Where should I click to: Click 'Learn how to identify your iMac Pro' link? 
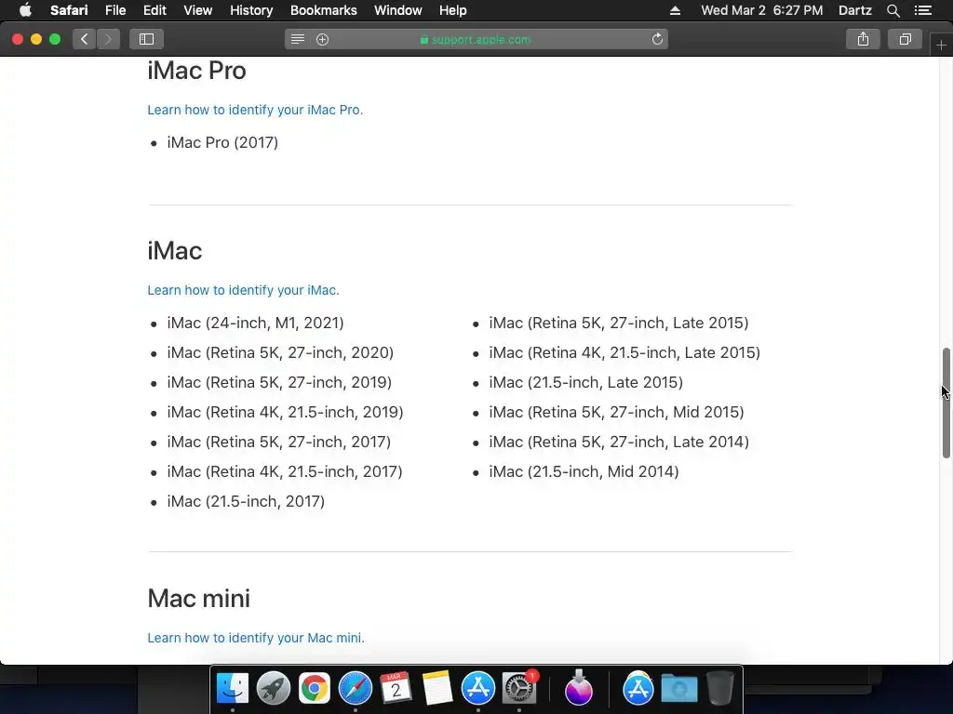click(x=255, y=110)
